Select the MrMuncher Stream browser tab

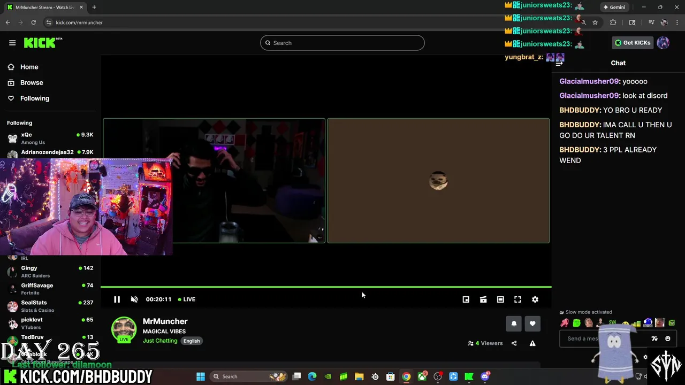tap(45, 7)
